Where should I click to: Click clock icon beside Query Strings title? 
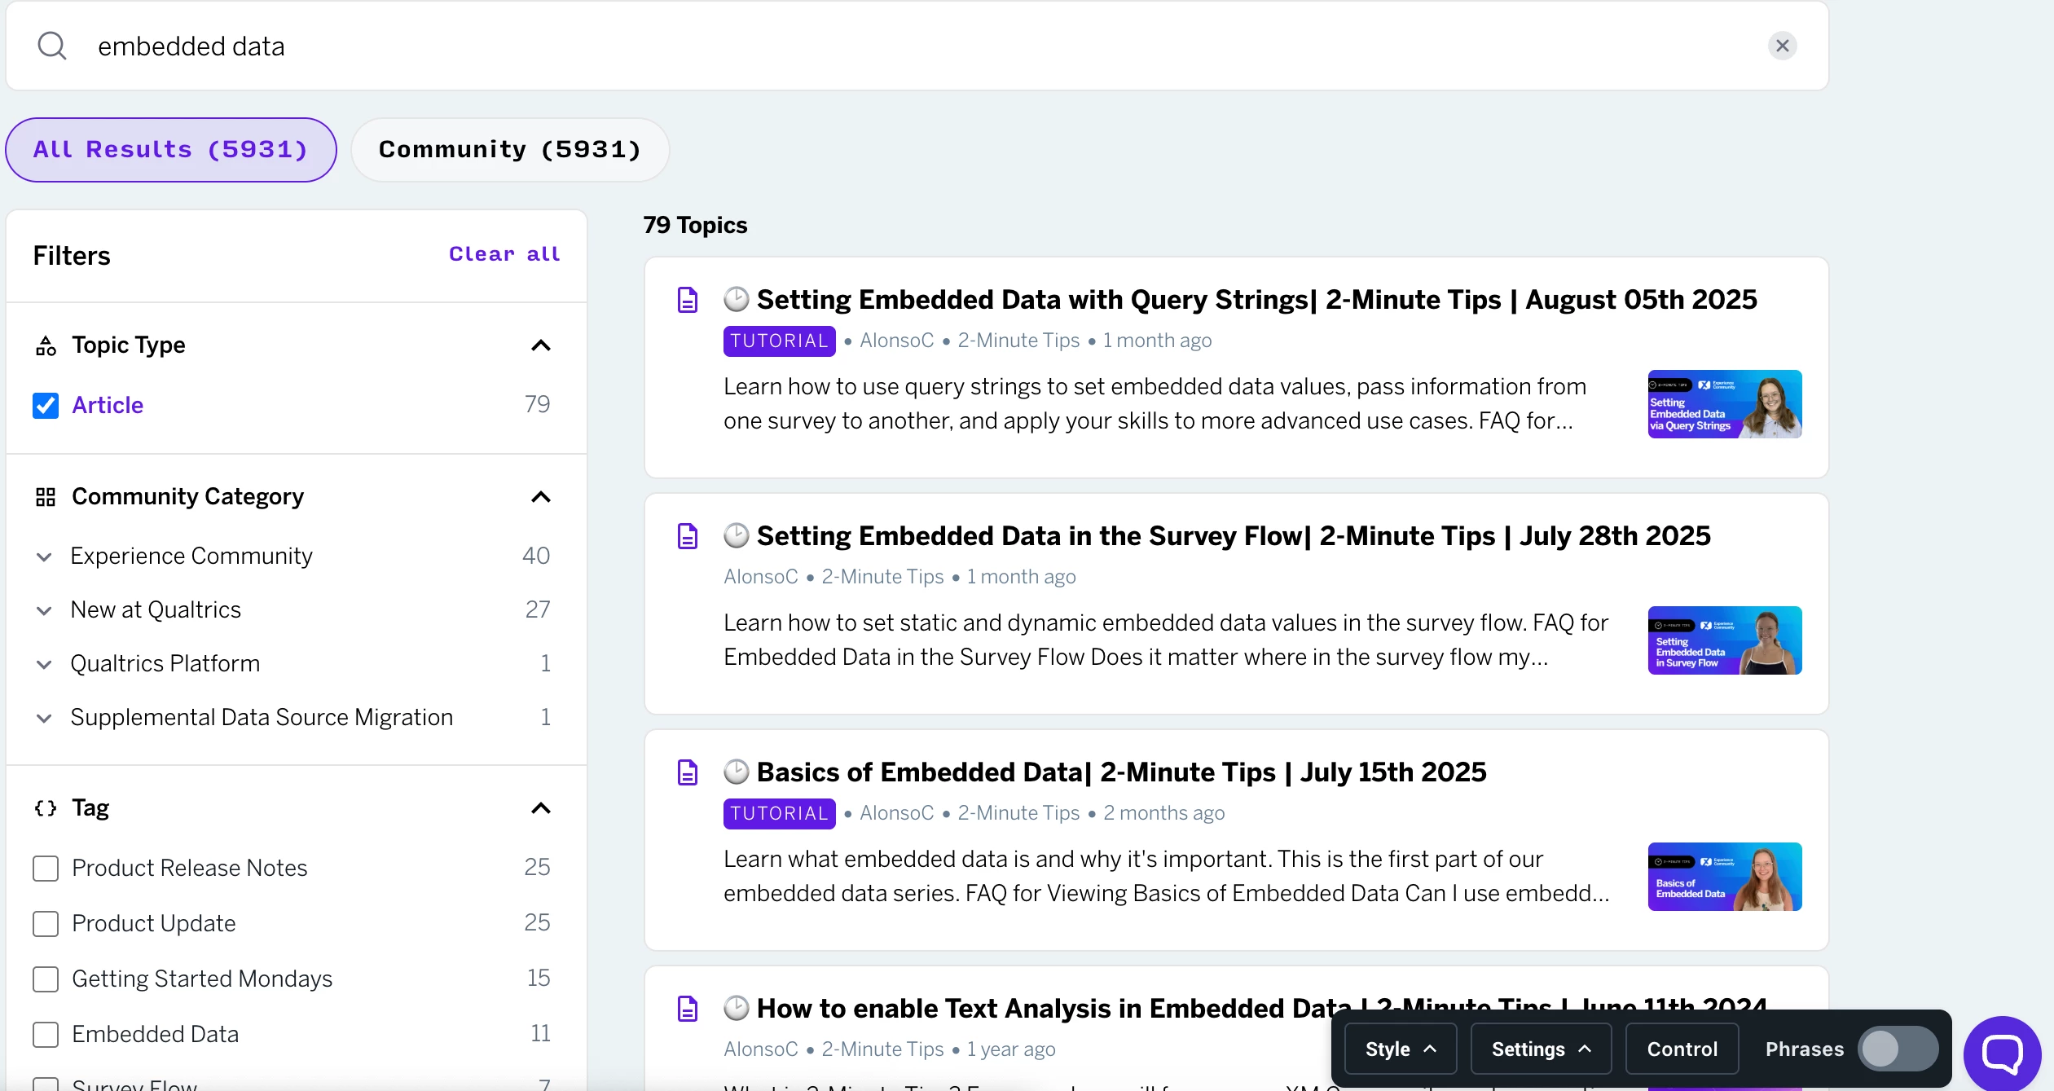pos(737,299)
